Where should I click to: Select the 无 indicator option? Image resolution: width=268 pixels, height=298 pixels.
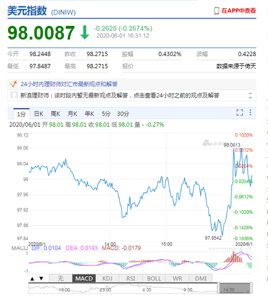pyautogui.click(x=60, y=278)
